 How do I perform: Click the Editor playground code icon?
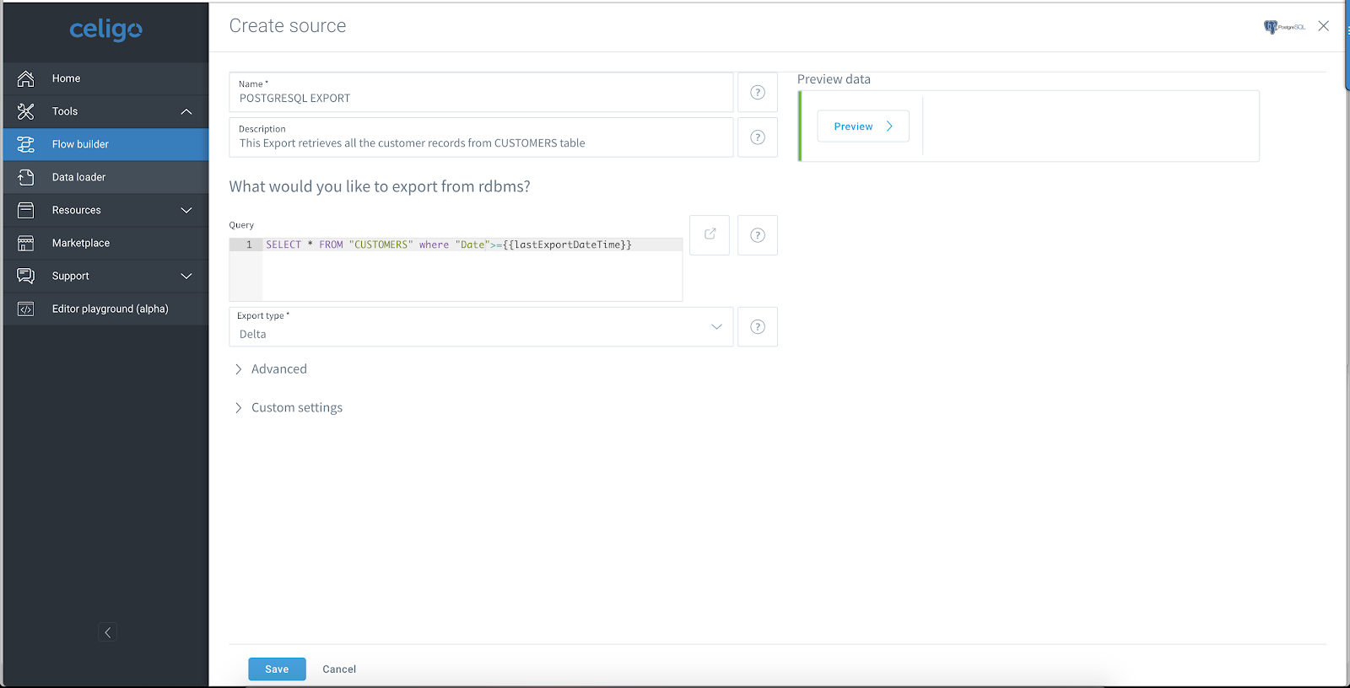click(26, 309)
